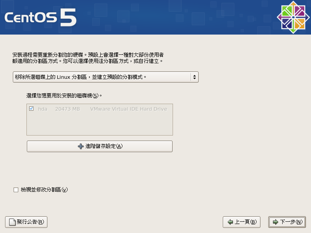Open the partitioning scheme dropdown

point(105,77)
